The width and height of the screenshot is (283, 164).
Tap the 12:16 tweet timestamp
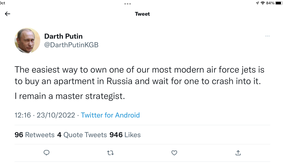pos(23,115)
